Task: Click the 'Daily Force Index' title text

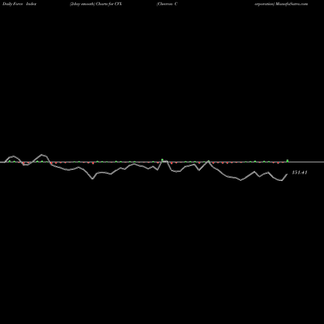Action: click(19, 4)
